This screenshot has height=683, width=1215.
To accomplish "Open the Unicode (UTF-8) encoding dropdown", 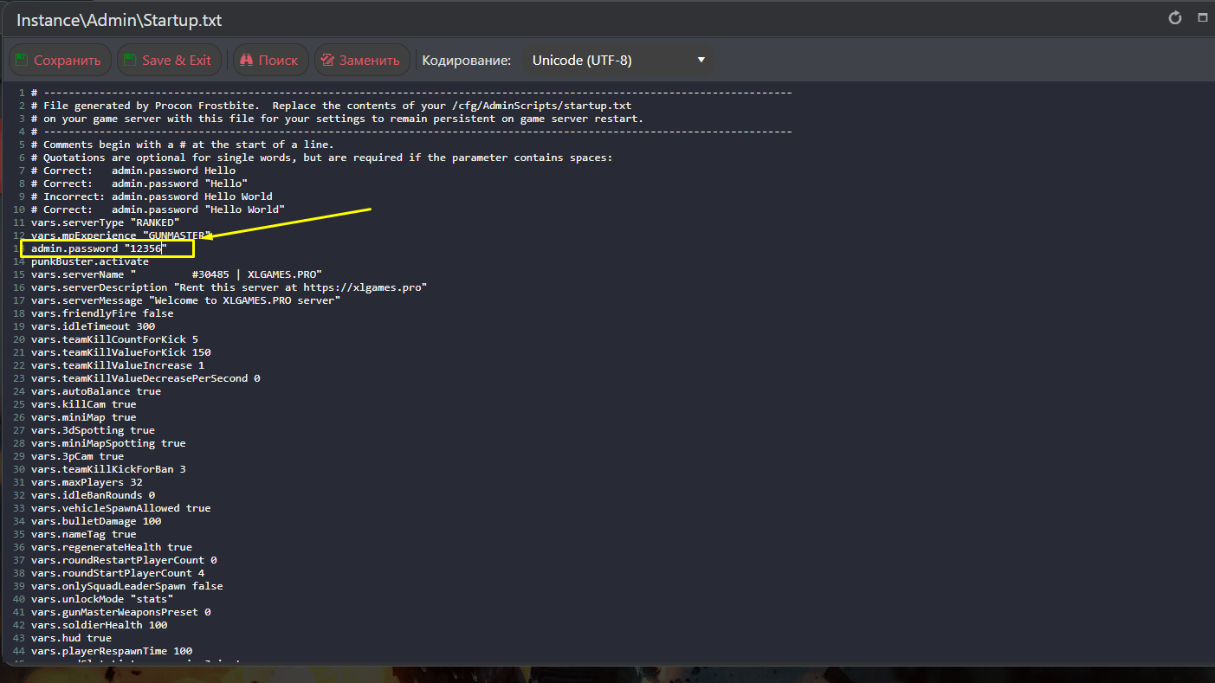I will tap(618, 61).
